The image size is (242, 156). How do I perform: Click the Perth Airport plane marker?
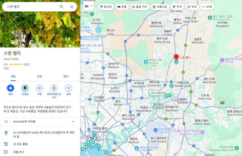156,130
